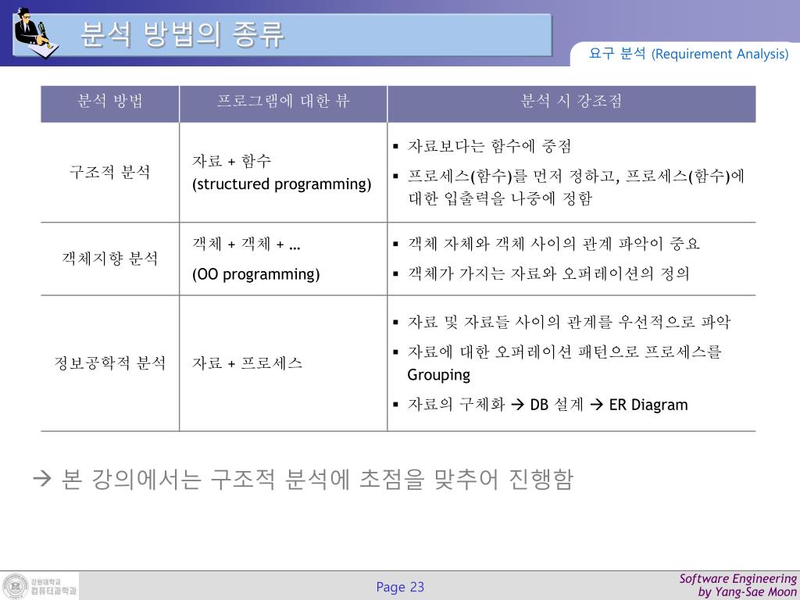Click the '객체 + 객체 + ...' text

[x=246, y=245]
